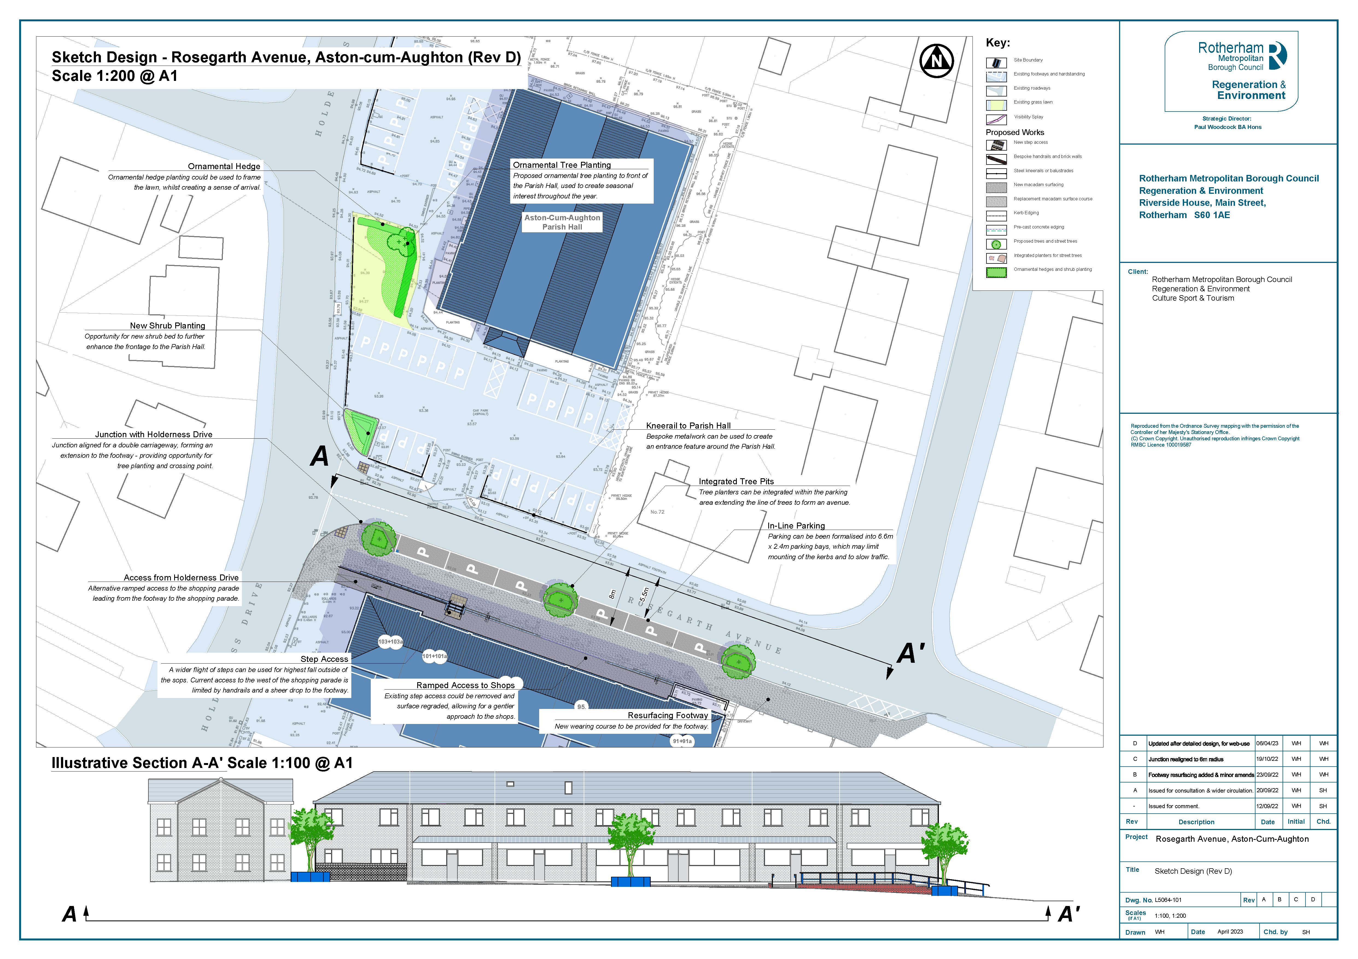
Task: Click the Bespoke handrails and brick walls symbol
Action: [x=996, y=160]
